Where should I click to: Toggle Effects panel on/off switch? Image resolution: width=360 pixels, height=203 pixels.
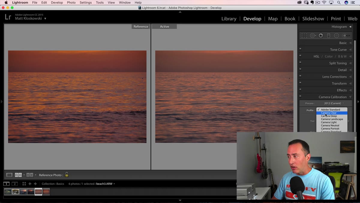click(x=300, y=89)
